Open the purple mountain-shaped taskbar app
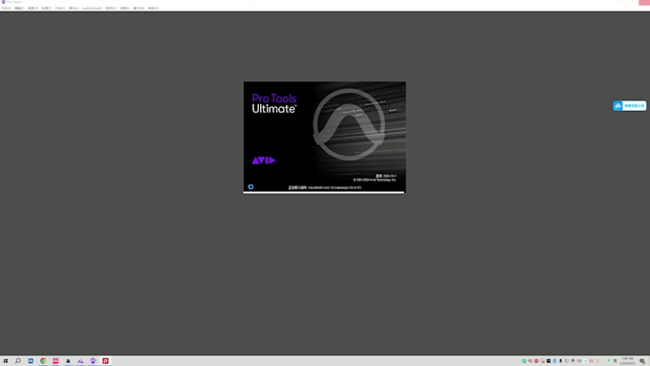Viewport: 650px width, 366px height. click(80, 361)
